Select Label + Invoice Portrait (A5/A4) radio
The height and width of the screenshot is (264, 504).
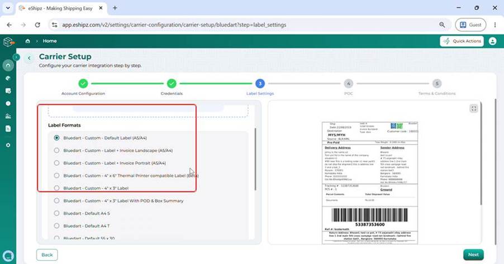pos(56,163)
